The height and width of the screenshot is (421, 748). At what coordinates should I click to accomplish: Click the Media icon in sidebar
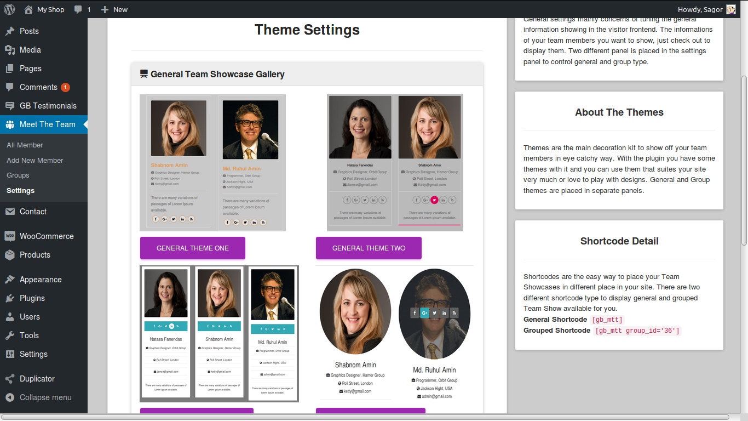click(10, 50)
